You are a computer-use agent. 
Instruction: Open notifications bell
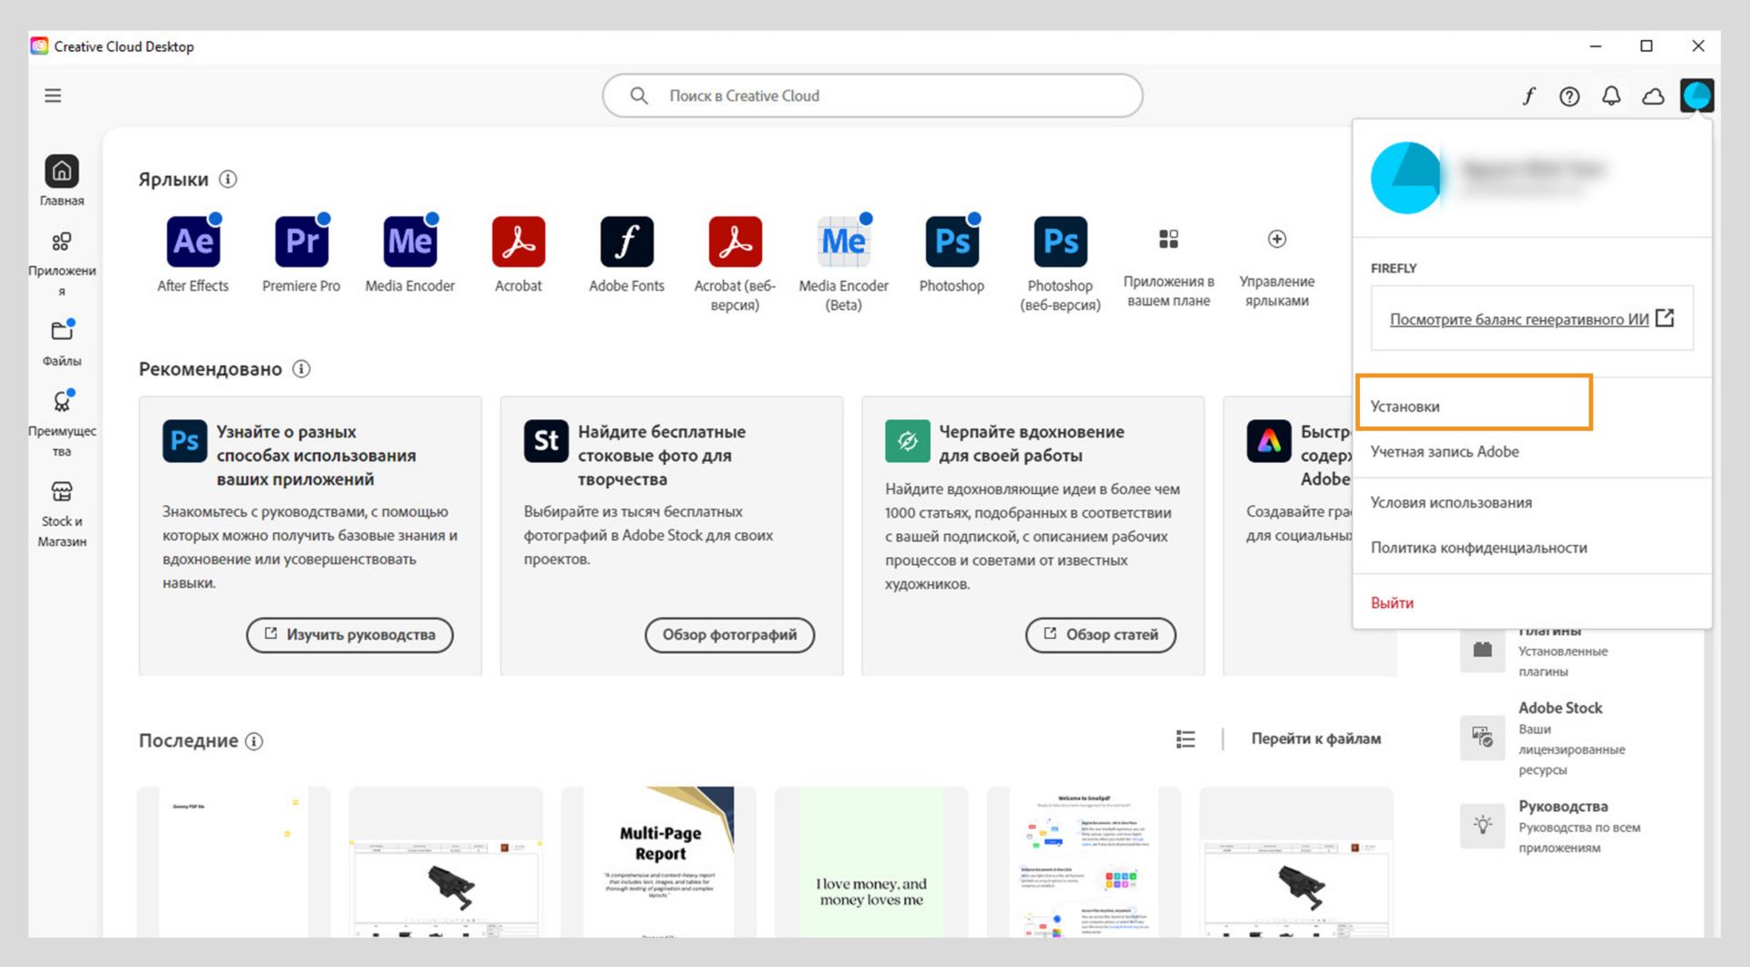[1611, 96]
